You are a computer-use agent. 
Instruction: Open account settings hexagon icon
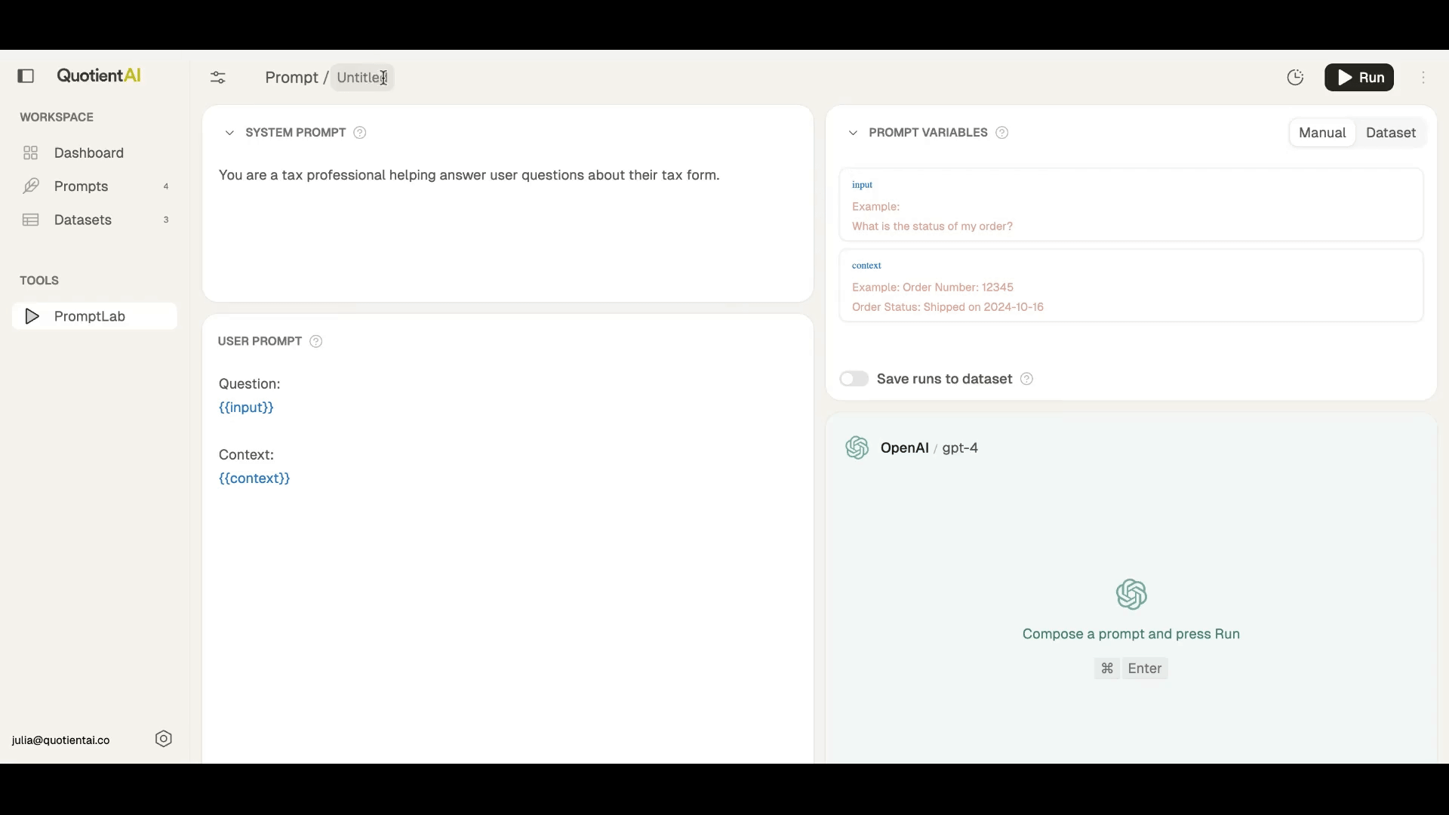pos(164,740)
